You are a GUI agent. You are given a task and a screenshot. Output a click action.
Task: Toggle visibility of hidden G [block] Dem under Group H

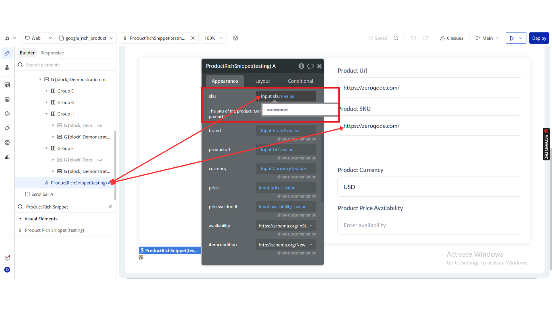coord(100,125)
